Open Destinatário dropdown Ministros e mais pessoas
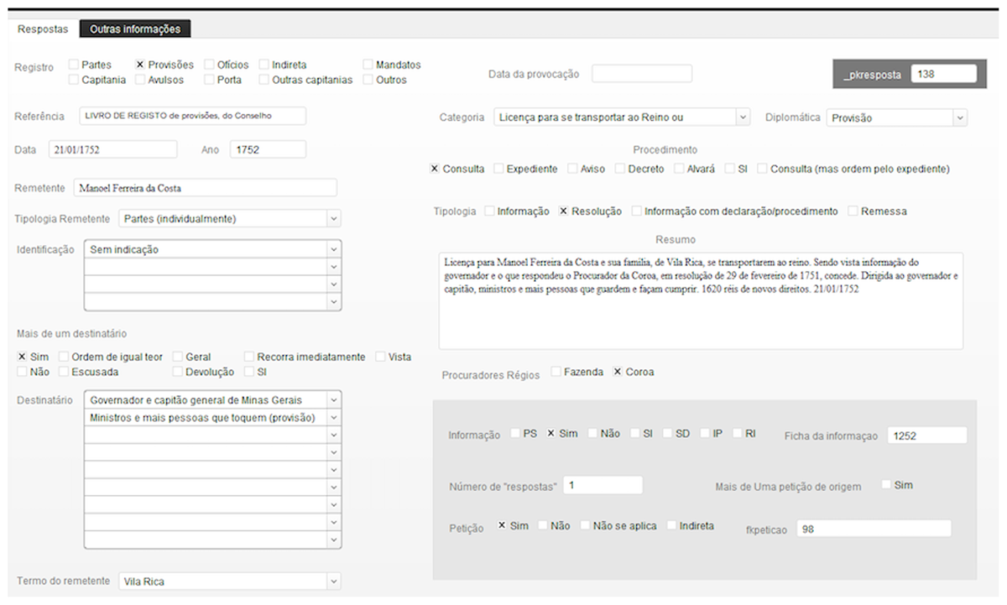The width and height of the screenshot is (1007, 605). (x=213, y=417)
